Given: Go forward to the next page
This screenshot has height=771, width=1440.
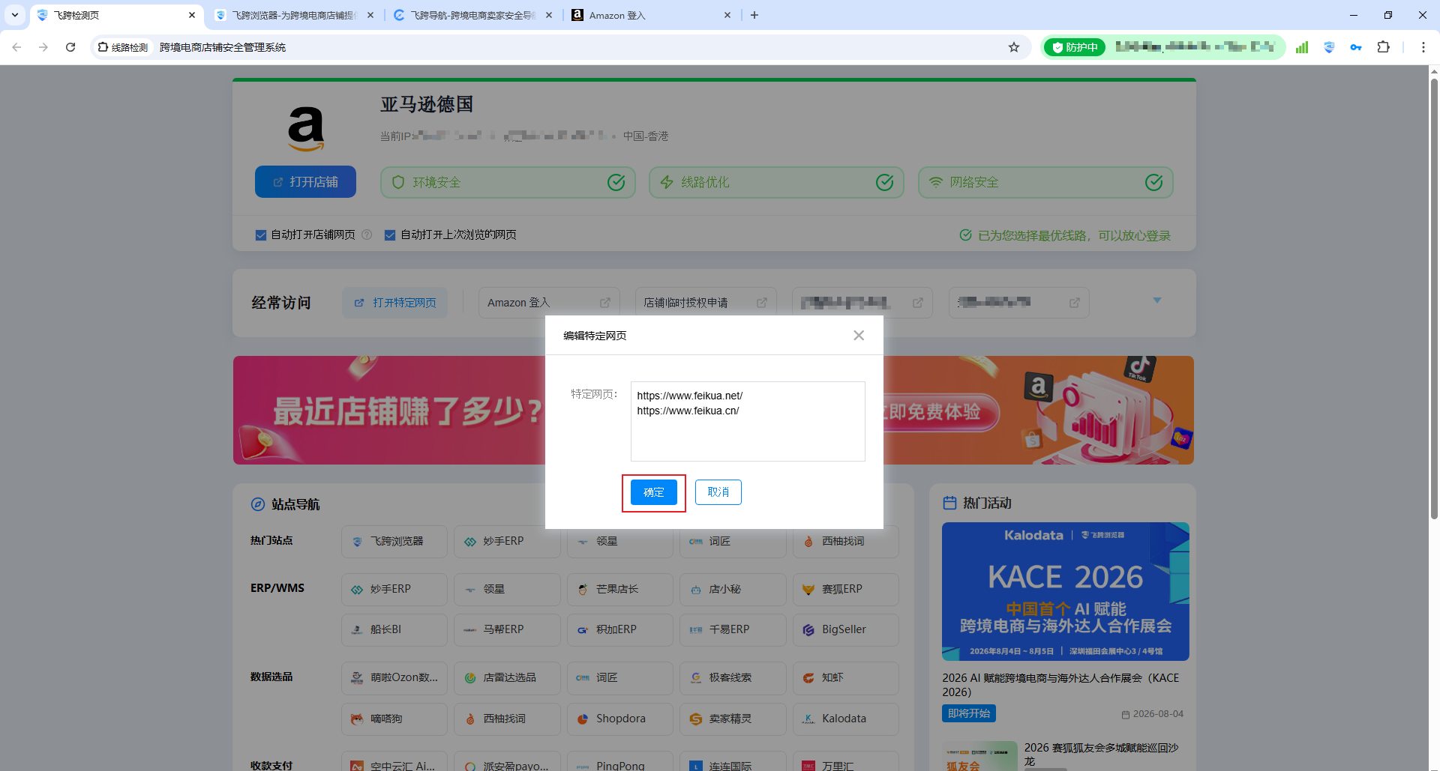Looking at the screenshot, I should click(x=43, y=47).
